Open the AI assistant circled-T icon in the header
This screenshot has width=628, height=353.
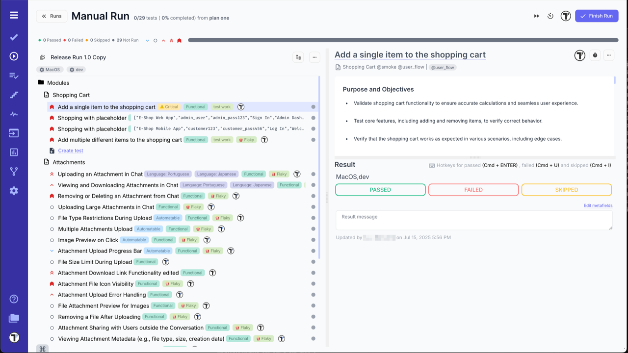coord(565,16)
